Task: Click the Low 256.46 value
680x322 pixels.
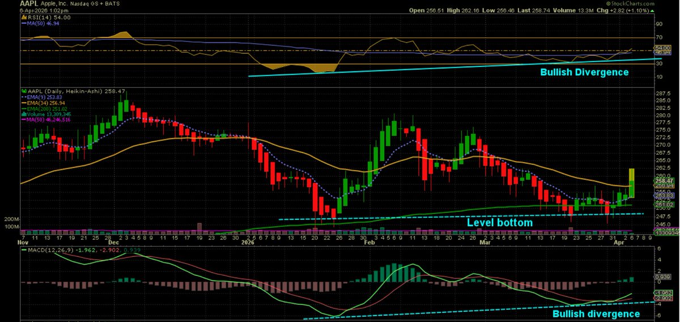Action: (498, 10)
